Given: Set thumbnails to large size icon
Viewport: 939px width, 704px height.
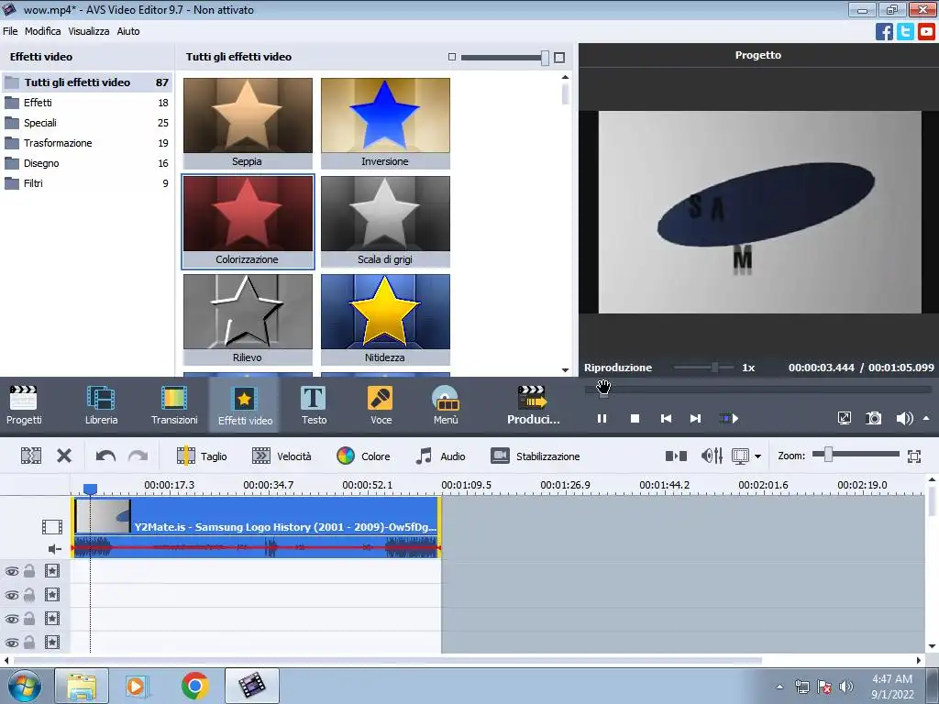Looking at the screenshot, I should (x=559, y=58).
